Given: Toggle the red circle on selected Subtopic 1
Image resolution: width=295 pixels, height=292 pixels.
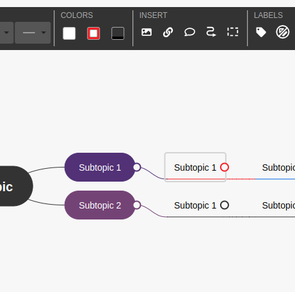Looking at the screenshot, I should (225, 167).
